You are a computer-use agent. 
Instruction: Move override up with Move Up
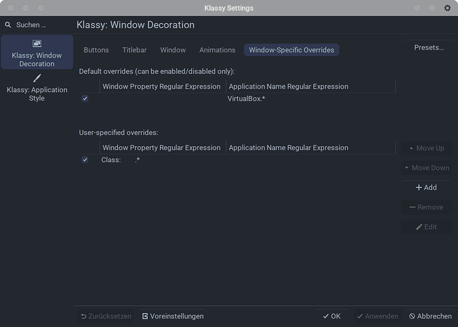(x=425, y=148)
